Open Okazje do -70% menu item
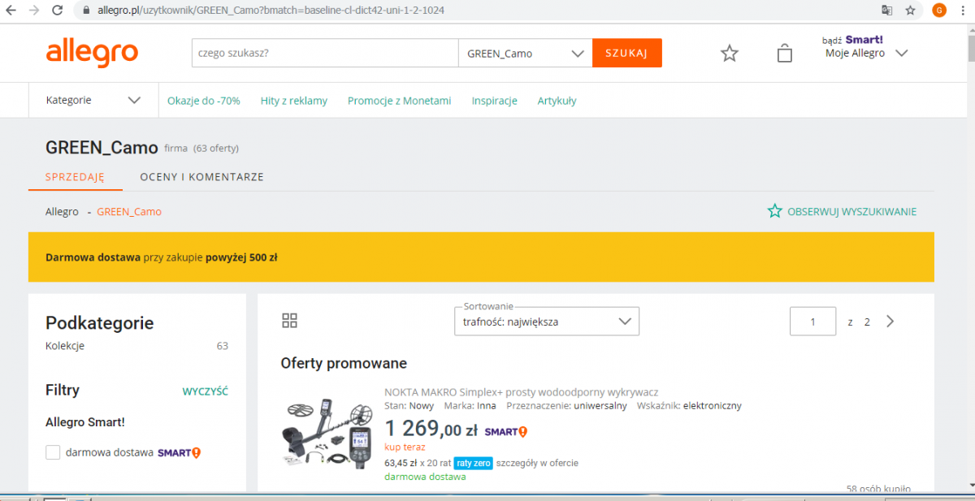Screen dimensions: 975x501 204,101
